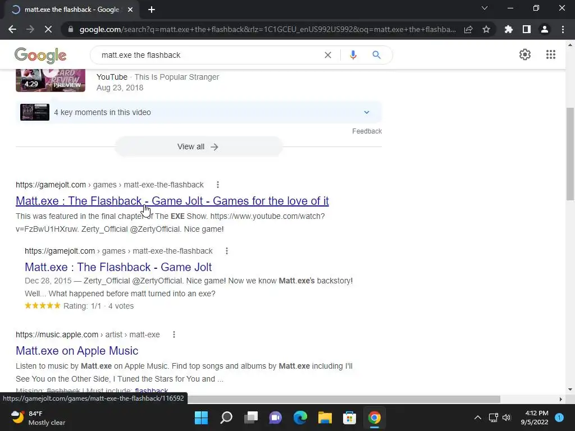The height and width of the screenshot is (431, 575).
Task: Open Chrome extensions puzzle icon
Action: coord(509,29)
